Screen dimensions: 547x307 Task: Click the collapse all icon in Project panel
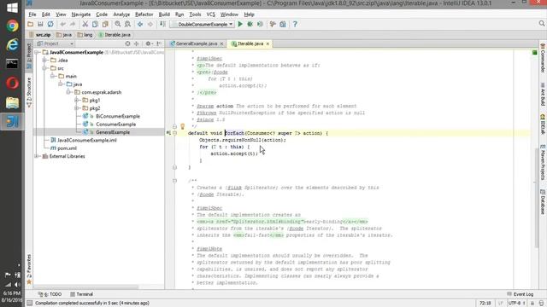click(137, 43)
